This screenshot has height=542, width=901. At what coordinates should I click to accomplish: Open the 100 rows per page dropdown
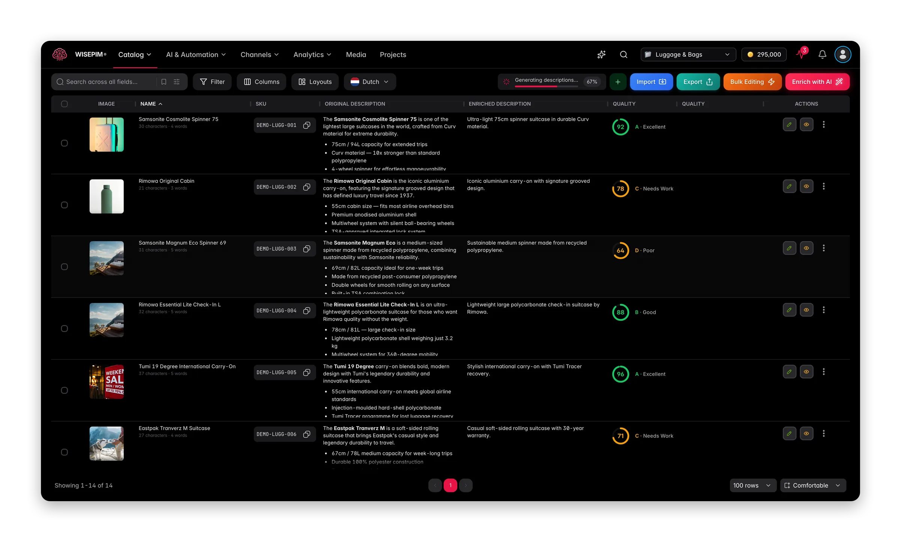coord(752,486)
